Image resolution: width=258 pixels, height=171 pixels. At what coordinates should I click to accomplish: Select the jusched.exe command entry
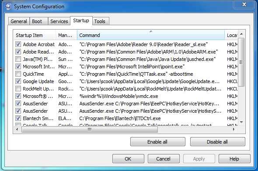(147, 59)
